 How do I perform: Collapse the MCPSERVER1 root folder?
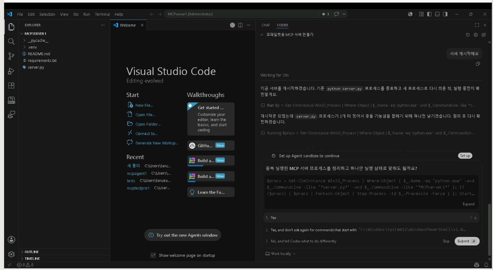tap(35, 34)
